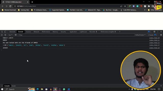Open source link index.html:18

[154, 48]
